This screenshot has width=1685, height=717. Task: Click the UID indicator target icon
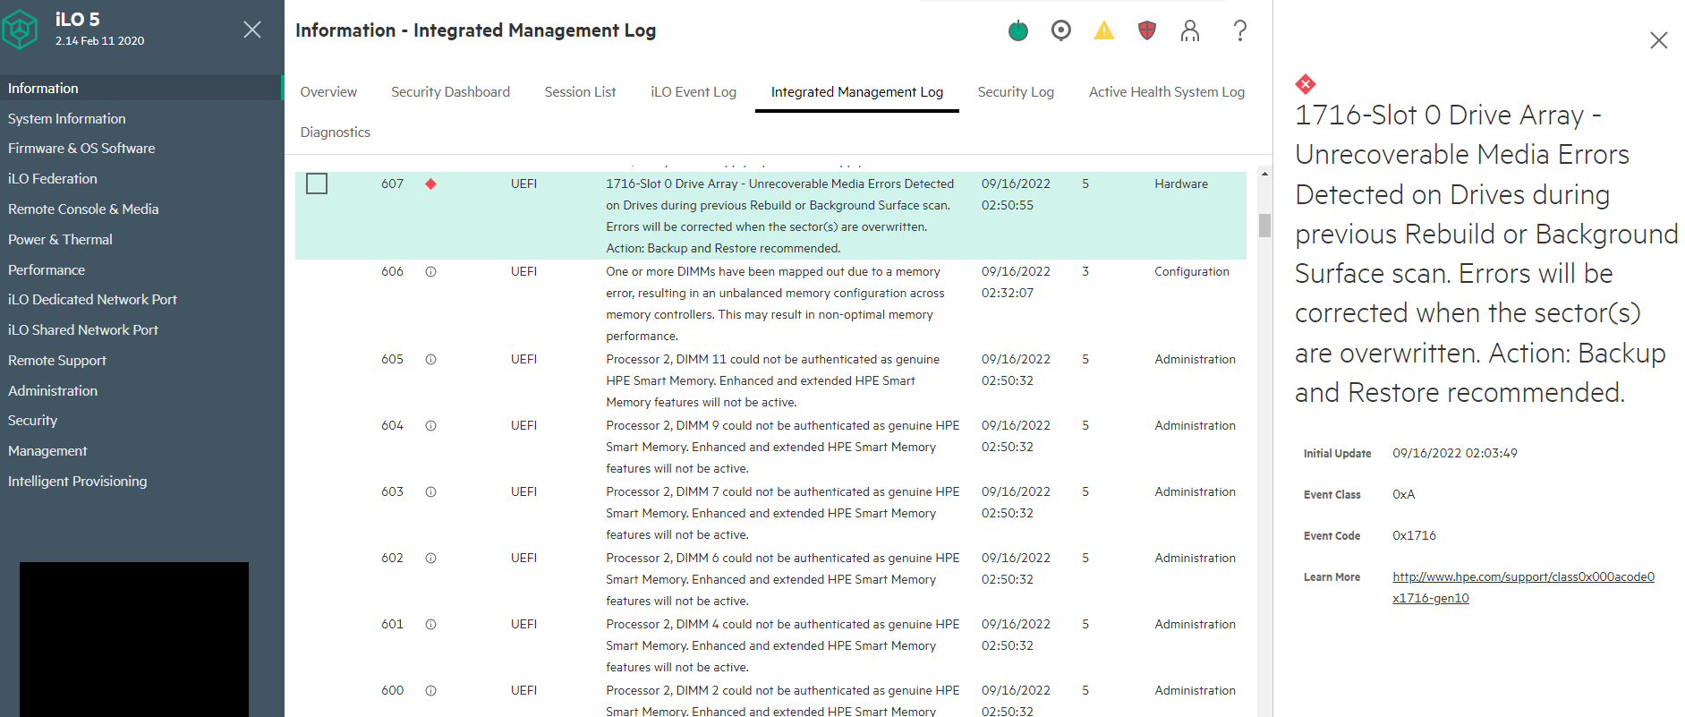pyautogui.click(x=1060, y=31)
